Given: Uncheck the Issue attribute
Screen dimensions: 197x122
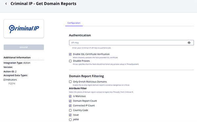Looking at the screenshot, I should pyautogui.click(x=70, y=115).
